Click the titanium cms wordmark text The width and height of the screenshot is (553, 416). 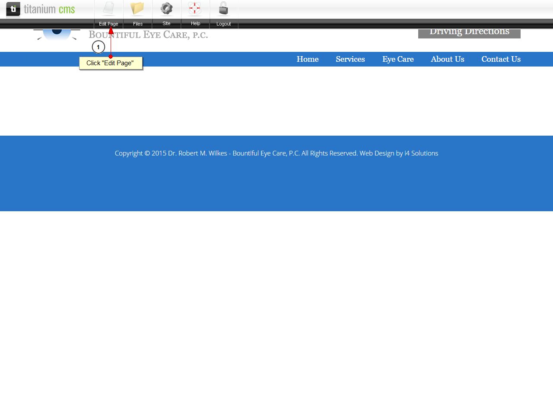[49, 9]
